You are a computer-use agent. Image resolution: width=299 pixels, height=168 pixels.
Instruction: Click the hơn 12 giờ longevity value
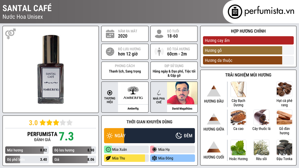coord(128,54)
